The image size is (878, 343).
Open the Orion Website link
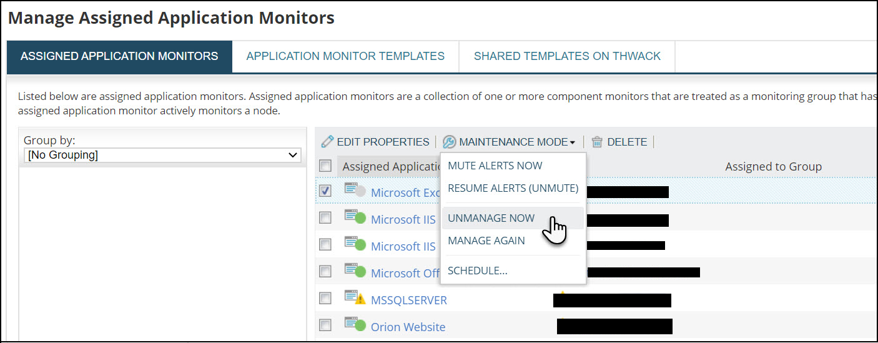pos(408,327)
